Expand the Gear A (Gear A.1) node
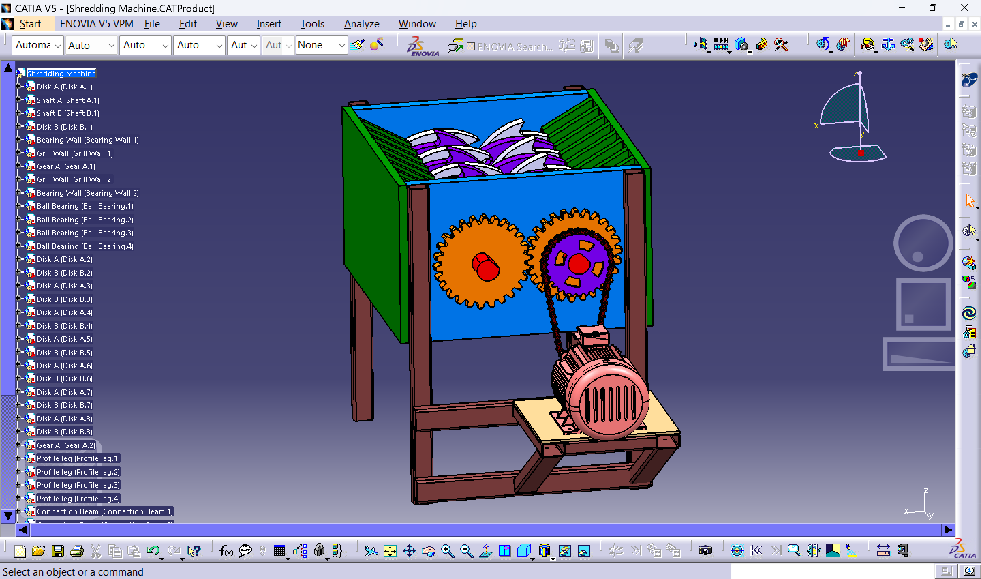This screenshot has width=981, height=579. (18, 166)
